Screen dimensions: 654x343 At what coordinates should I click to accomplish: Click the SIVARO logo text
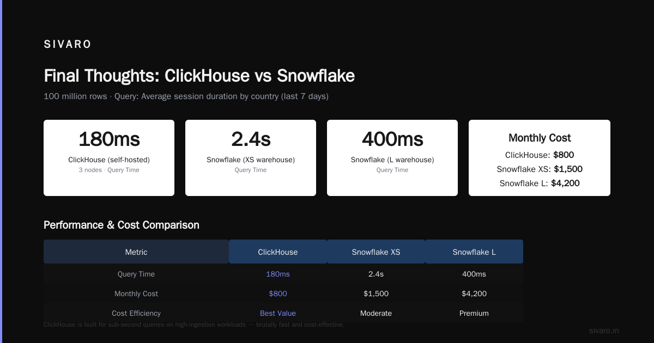[x=68, y=45]
